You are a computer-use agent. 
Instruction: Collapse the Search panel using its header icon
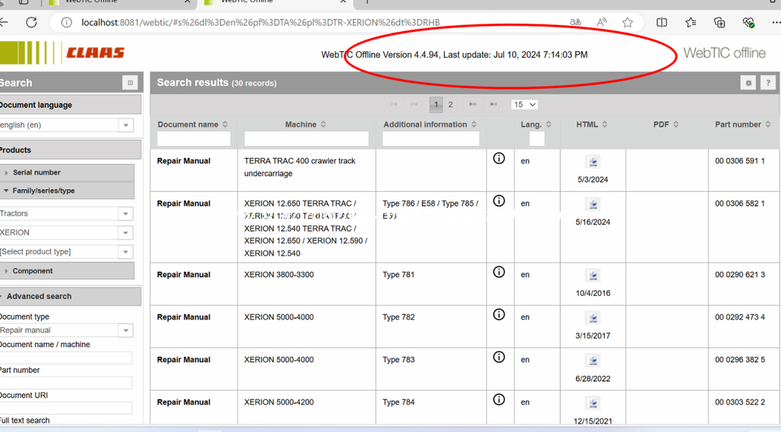coord(130,83)
